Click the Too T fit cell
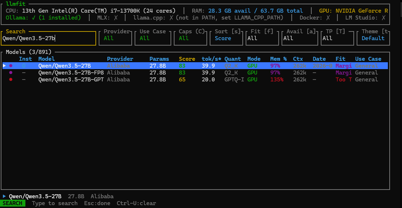Image resolution: width=402 pixels, height=208 pixels. coord(344,80)
